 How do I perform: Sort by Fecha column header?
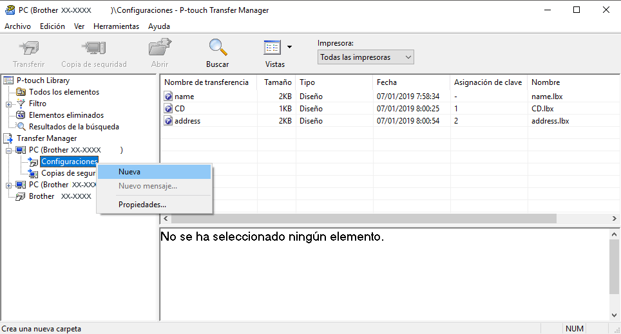pyautogui.click(x=412, y=82)
